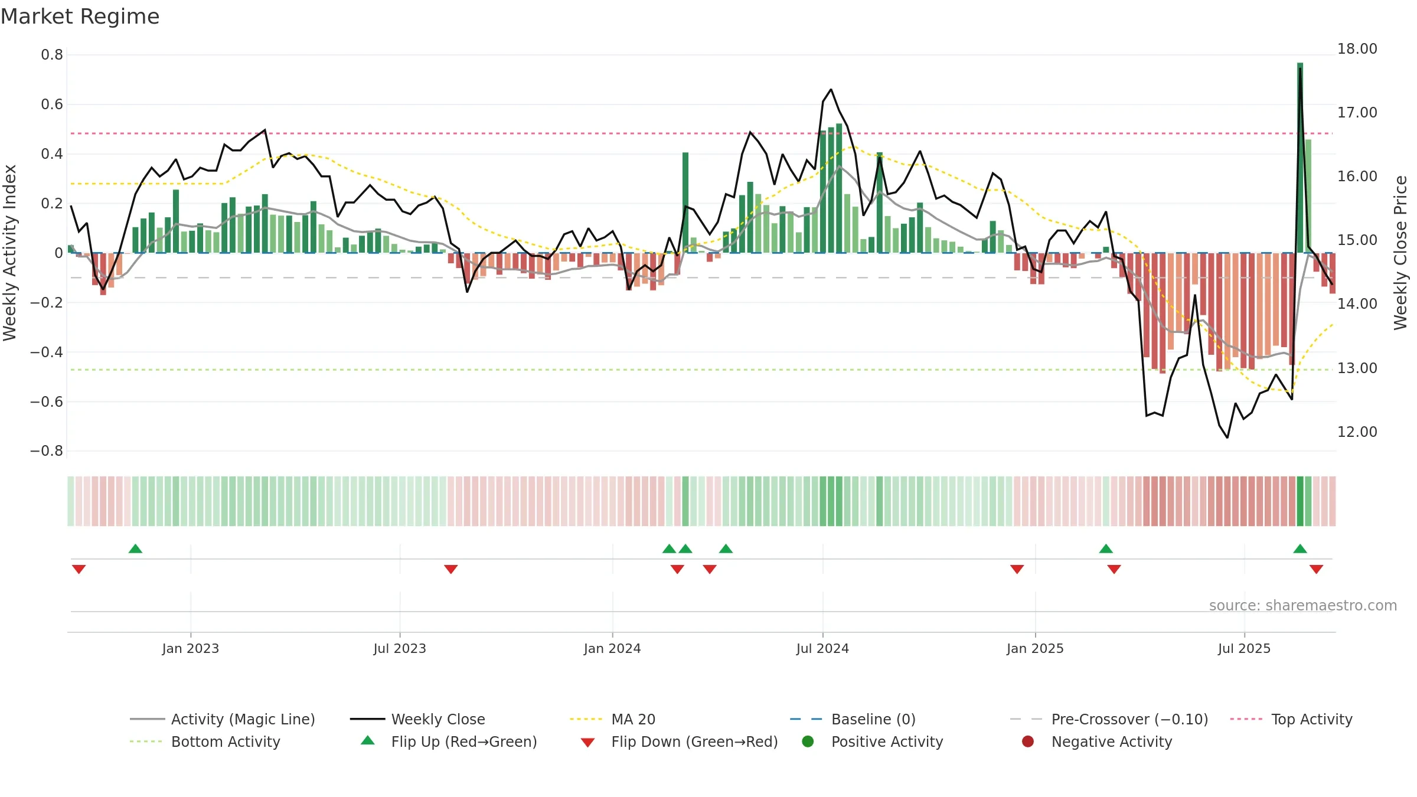Click the −0.4 activity axis tick
Viewport: 1417px width, 797px height.
point(47,352)
